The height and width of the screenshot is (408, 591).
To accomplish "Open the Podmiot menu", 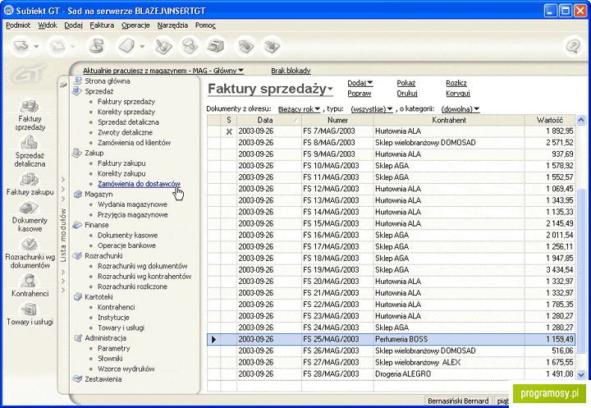I will 18,25.
